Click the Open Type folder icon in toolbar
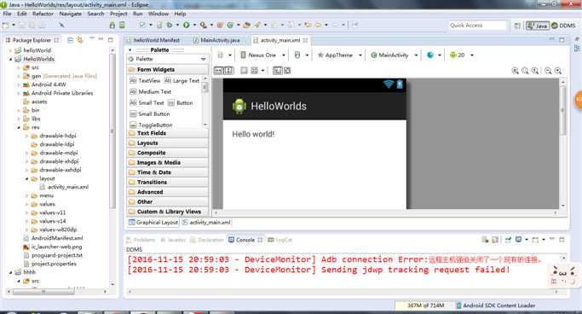Screen dimensions: 582x314 247,25
